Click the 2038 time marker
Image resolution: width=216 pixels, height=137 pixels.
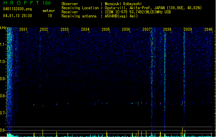coord(167,29)
